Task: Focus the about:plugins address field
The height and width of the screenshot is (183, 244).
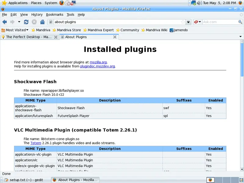Action: [x=116, y=22]
